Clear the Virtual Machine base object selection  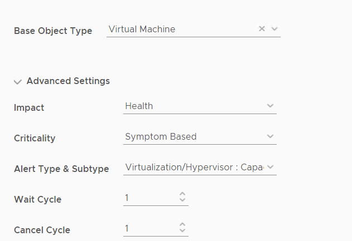point(262,29)
